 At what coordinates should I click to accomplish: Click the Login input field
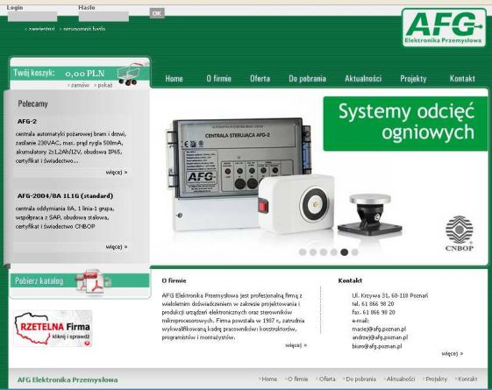pos(32,17)
